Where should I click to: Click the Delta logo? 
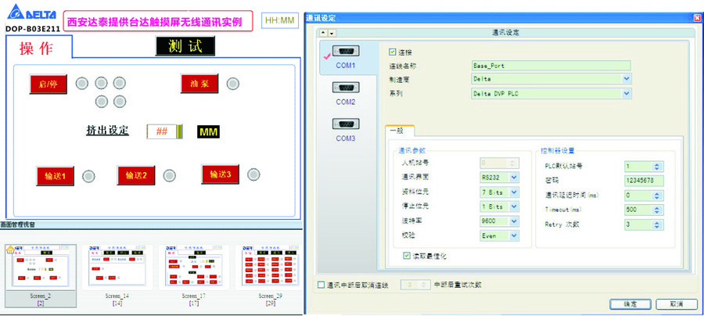(x=28, y=16)
